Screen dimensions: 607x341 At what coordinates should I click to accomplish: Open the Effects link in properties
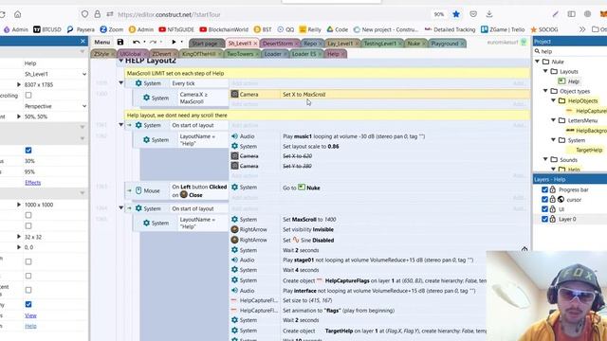(x=32, y=183)
